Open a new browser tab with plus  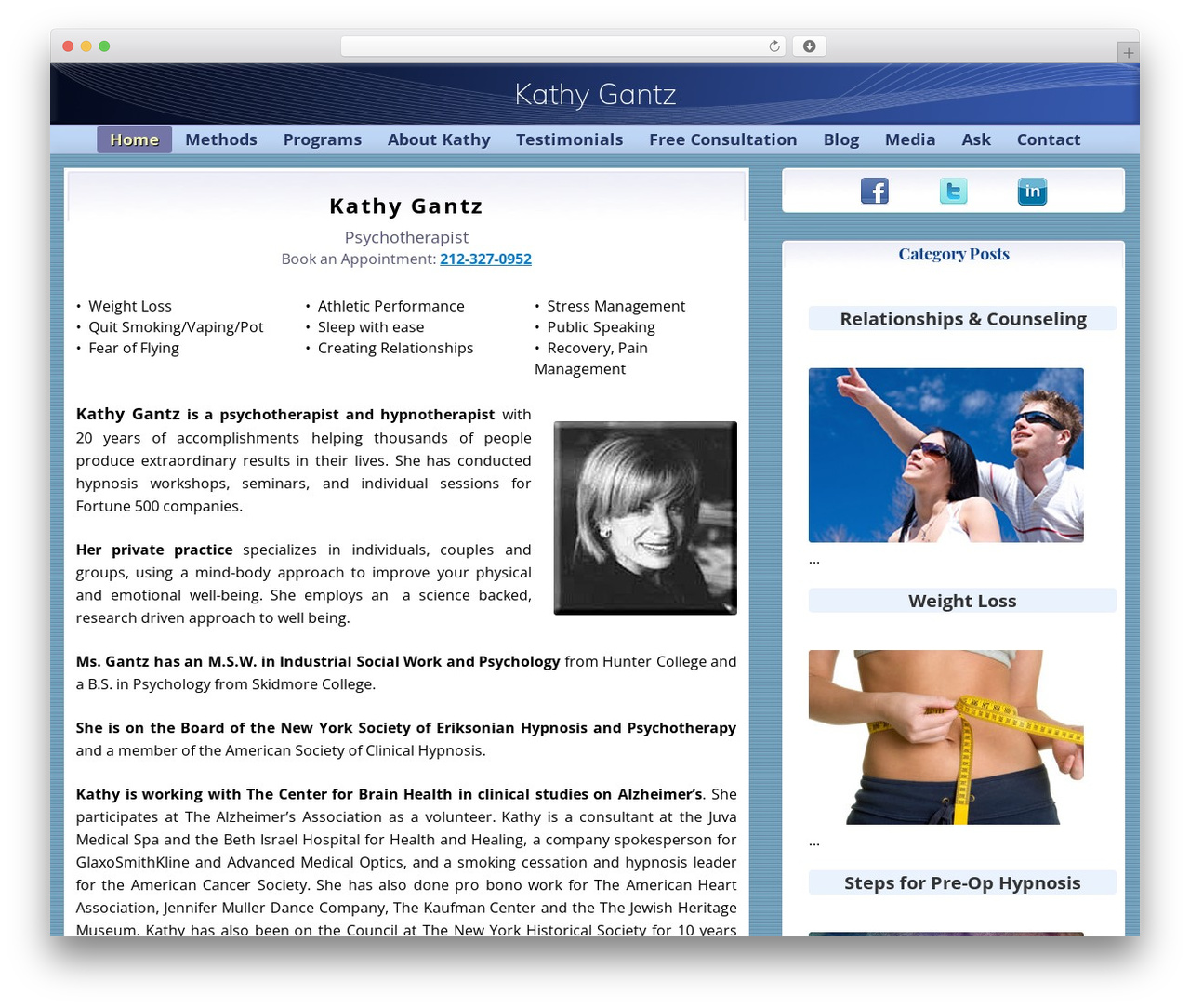click(1128, 53)
